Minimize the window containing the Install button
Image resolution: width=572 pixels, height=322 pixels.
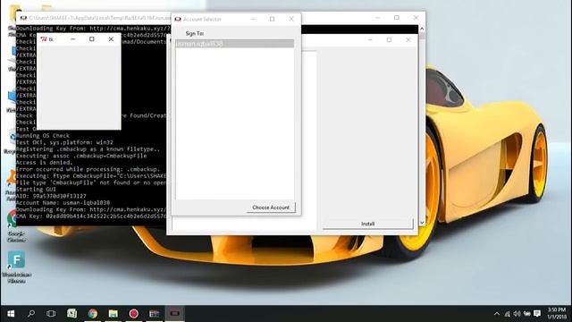370,39
